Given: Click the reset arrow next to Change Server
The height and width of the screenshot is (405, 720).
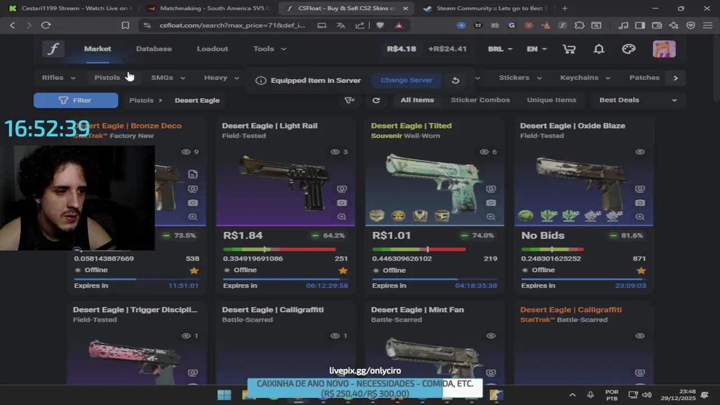Looking at the screenshot, I should (x=456, y=80).
